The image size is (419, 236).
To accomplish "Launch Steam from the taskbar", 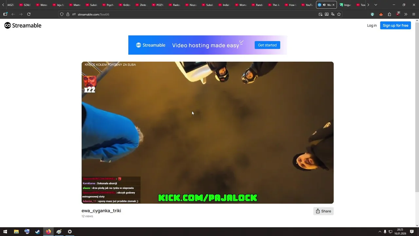I will [x=38, y=232].
